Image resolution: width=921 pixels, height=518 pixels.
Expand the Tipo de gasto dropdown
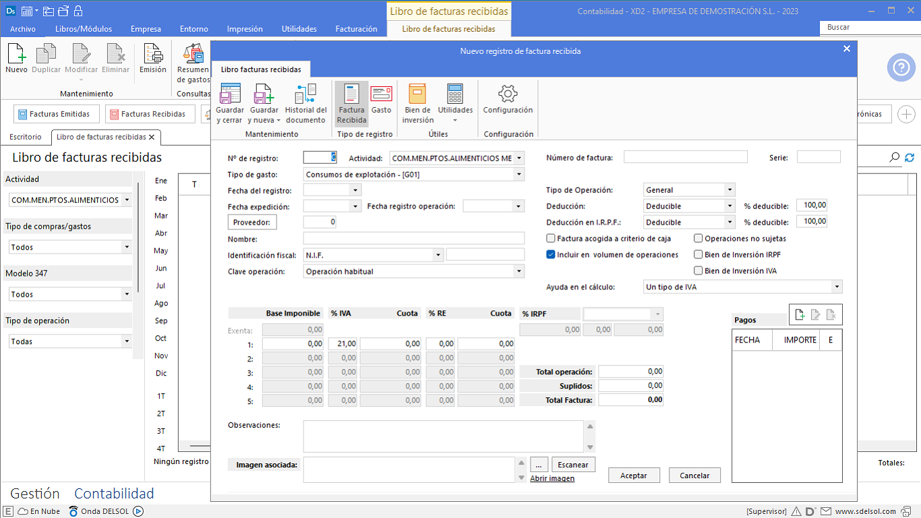coord(518,175)
